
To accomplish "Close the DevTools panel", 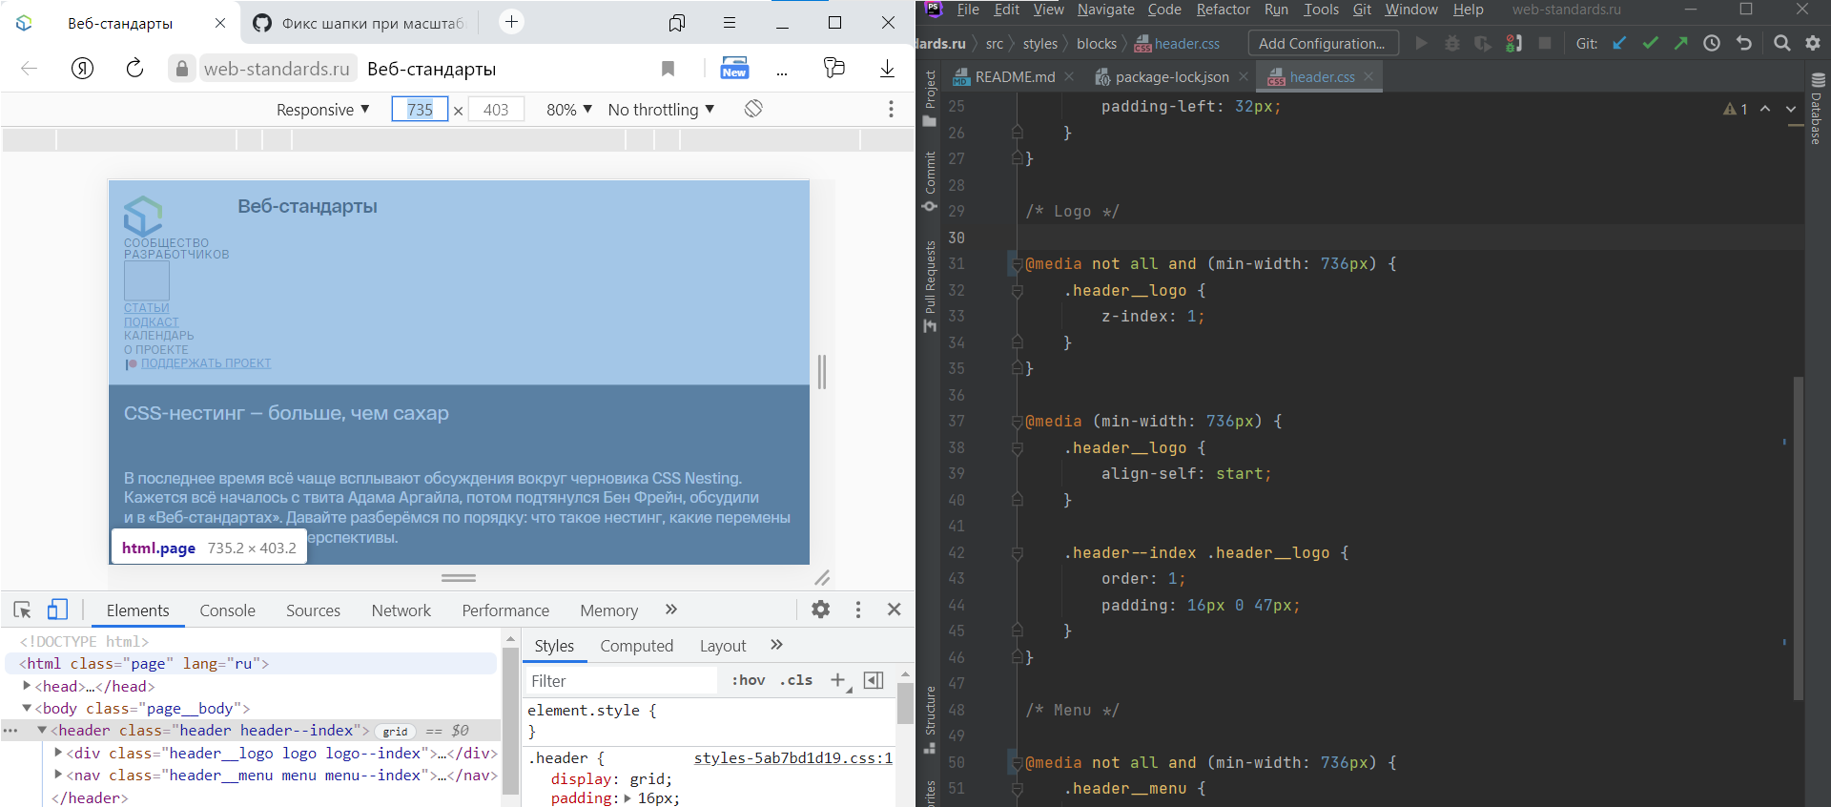I will point(894,610).
